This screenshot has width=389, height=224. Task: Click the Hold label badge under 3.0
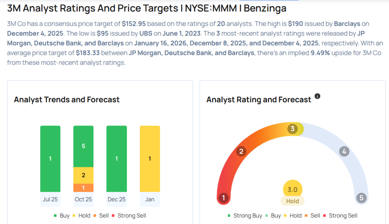(293, 201)
